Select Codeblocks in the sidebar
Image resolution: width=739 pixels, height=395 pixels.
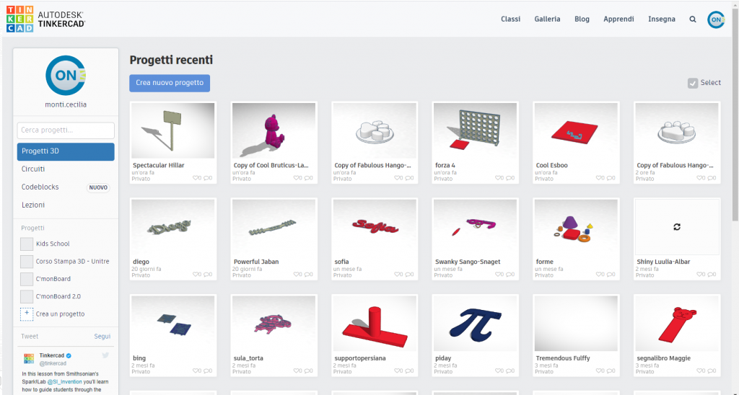pos(40,187)
